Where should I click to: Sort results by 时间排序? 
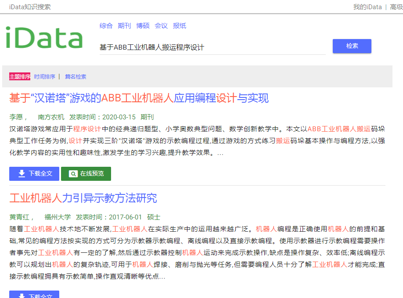pos(44,76)
